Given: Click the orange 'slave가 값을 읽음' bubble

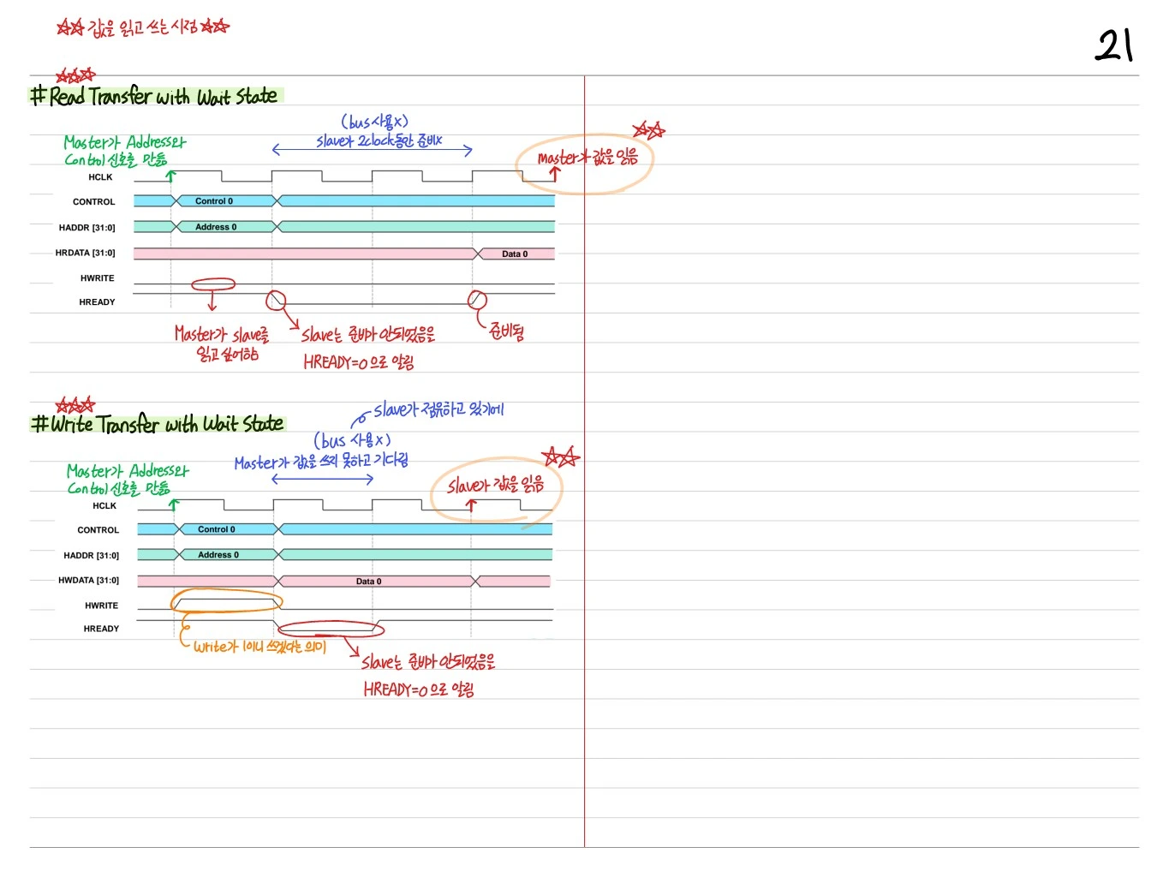Looking at the screenshot, I should tap(498, 489).
